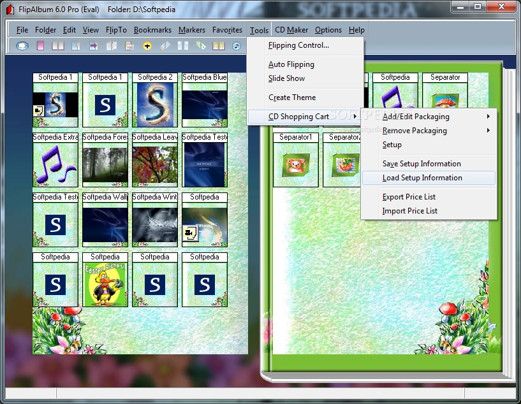Image resolution: width=521 pixels, height=404 pixels.
Task: Open the Favorites menu
Action: (x=227, y=30)
